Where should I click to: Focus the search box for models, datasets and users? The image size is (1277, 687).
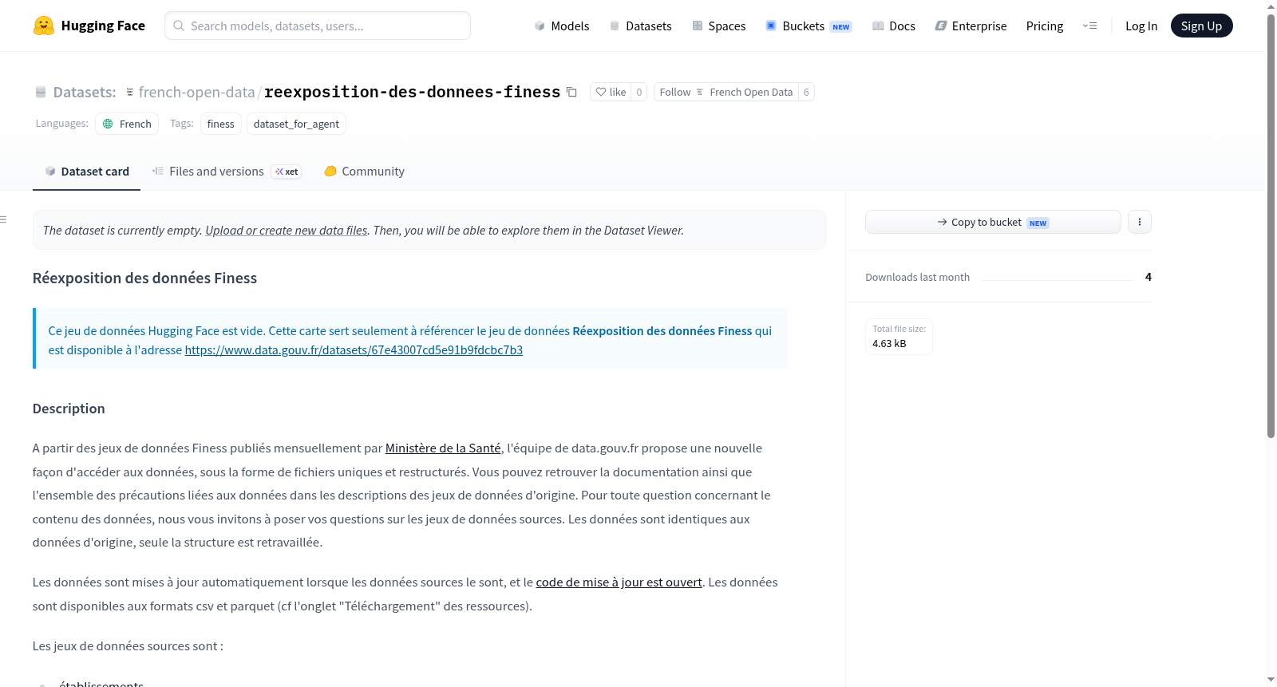pos(318,26)
